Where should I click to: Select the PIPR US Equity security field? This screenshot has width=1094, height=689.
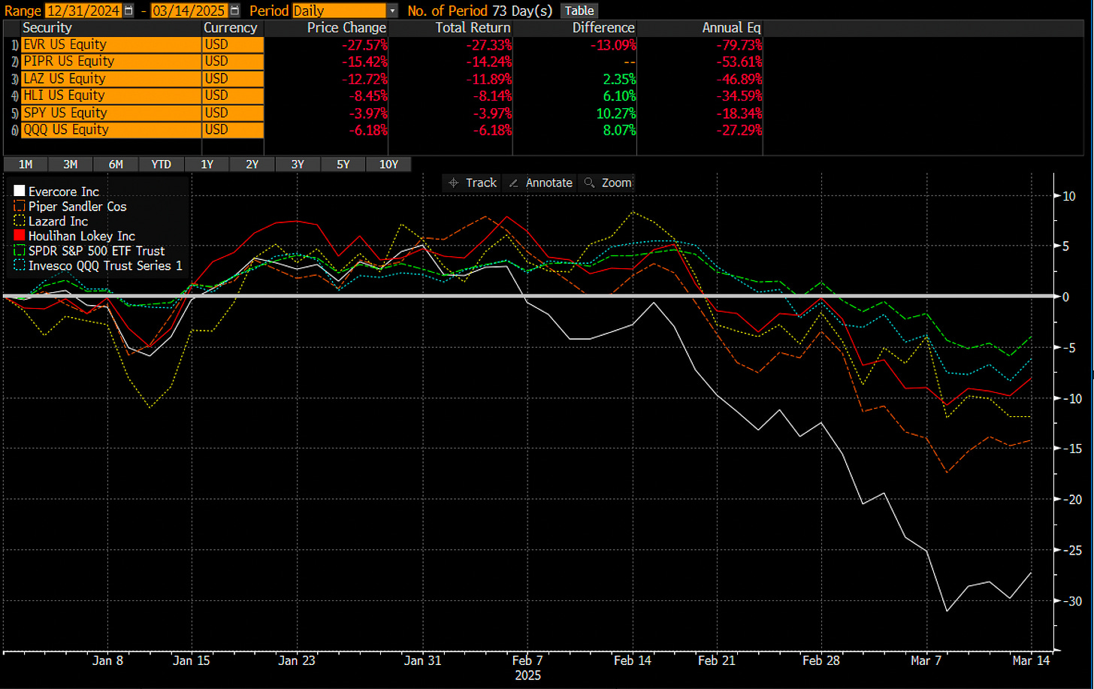point(110,62)
